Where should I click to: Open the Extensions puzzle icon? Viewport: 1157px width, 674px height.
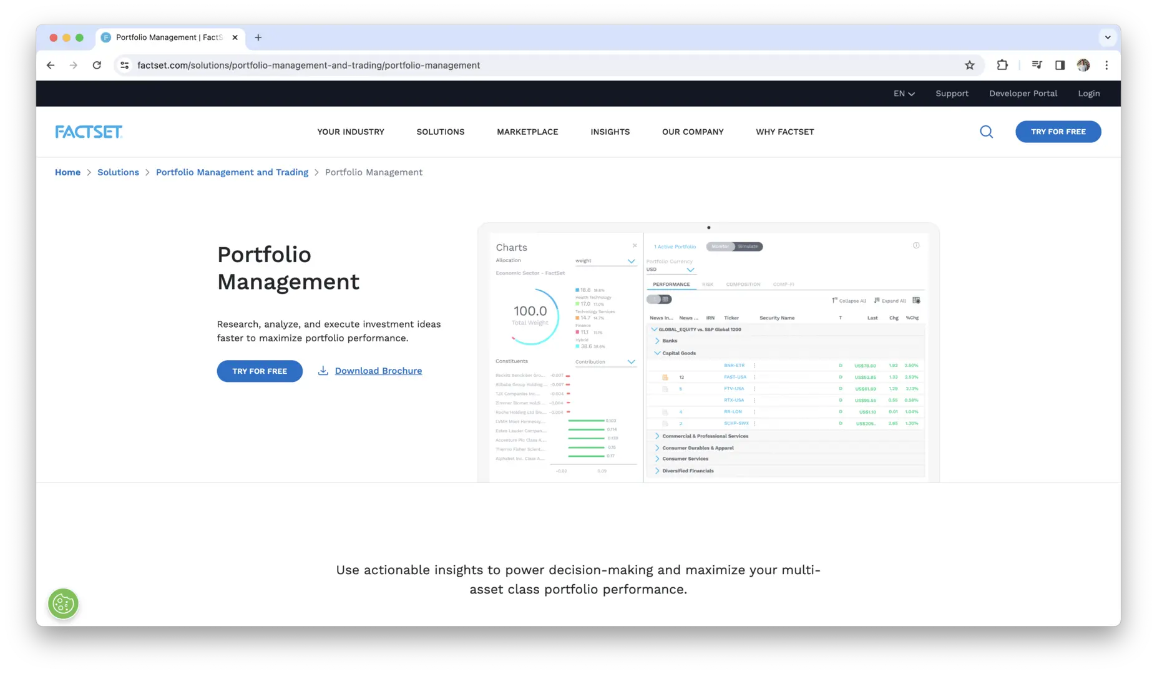point(1002,65)
